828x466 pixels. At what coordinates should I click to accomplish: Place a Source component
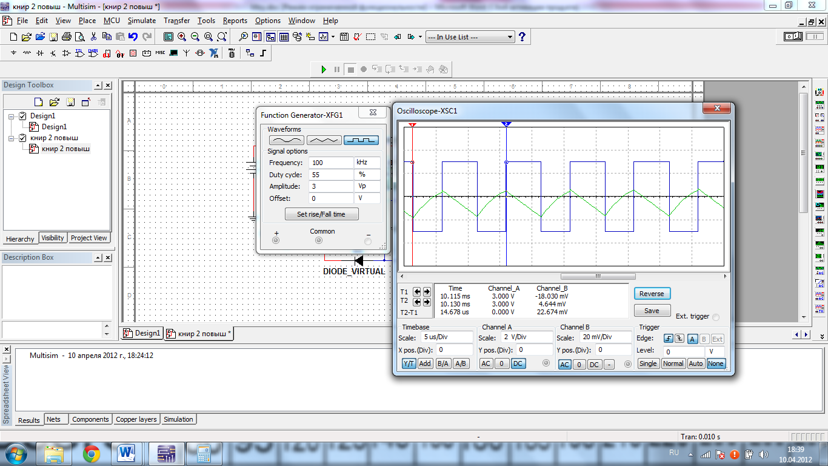[13, 53]
